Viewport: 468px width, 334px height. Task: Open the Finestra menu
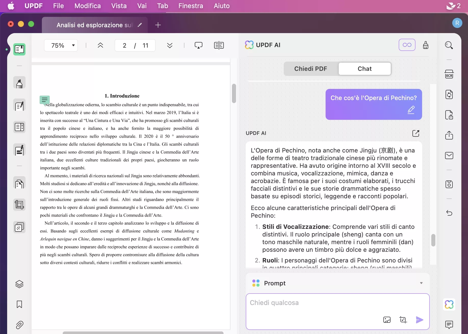(x=191, y=6)
